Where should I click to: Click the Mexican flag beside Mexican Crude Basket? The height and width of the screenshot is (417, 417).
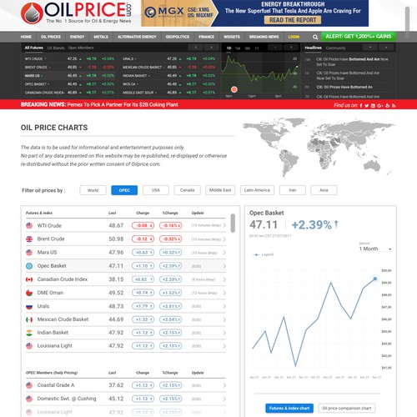pyautogui.click(x=29, y=319)
